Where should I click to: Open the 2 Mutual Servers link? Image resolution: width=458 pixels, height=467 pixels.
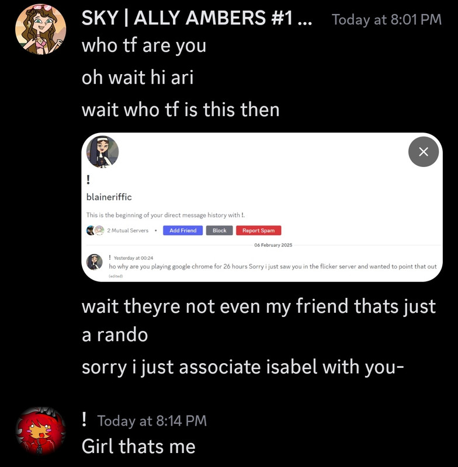[127, 231]
